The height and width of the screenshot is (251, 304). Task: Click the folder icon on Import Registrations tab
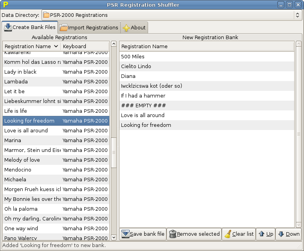[63, 28]
